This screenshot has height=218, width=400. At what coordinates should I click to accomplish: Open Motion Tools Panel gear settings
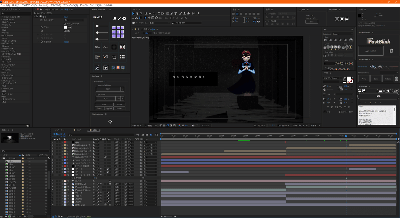(124, 18)
